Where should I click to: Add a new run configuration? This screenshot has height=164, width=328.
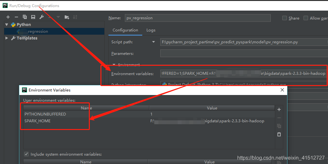tap(8, 17)
